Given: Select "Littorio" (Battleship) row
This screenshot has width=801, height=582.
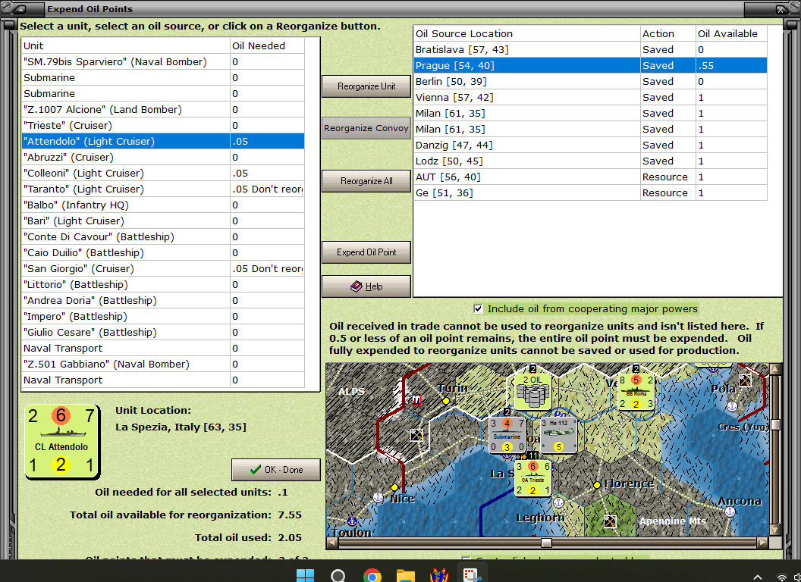Looking at the screenshot, I should [x=163, y=284].
